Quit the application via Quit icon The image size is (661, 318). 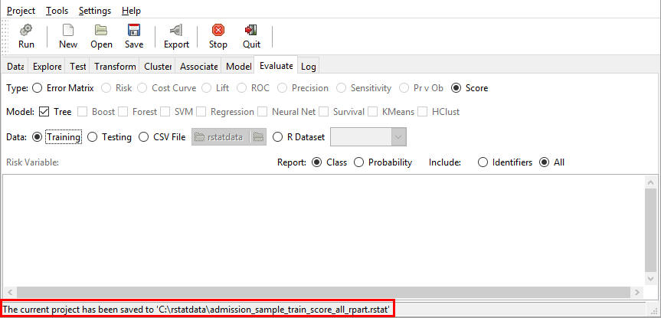pyautogui.click(x=250, y=30)
